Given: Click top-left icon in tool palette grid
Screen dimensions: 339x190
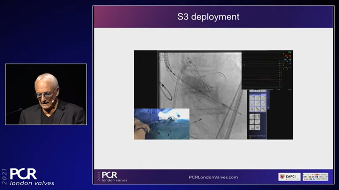Looking at the screenshot, I should tap(252, 97).
